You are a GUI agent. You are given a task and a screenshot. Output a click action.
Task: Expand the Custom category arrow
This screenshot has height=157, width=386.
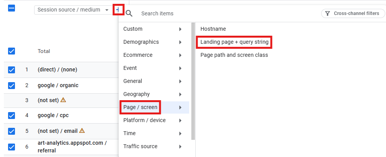[180, 29]
